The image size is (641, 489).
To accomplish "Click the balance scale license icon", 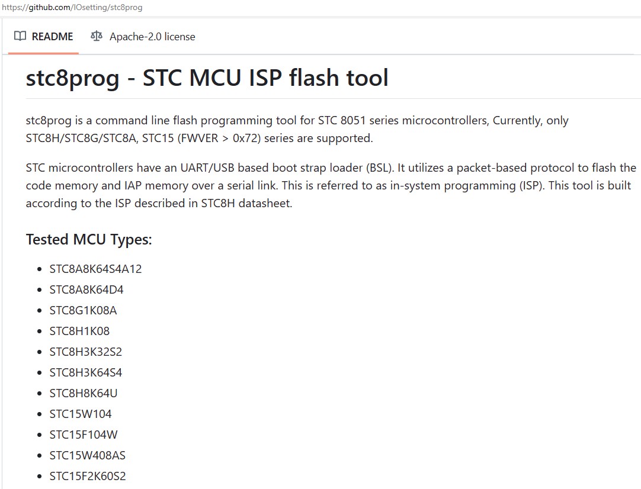I will tap(97, 36).
